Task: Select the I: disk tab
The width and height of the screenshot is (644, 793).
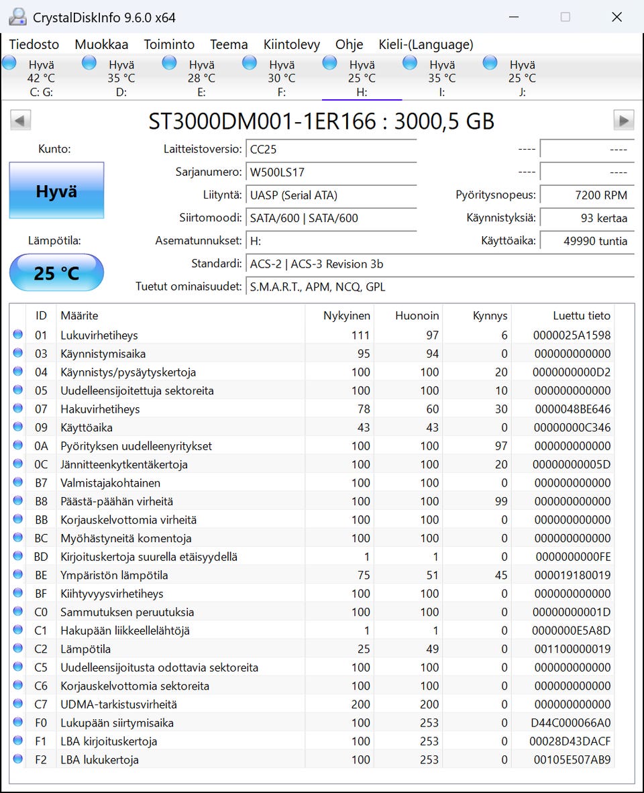Action: 442,78
